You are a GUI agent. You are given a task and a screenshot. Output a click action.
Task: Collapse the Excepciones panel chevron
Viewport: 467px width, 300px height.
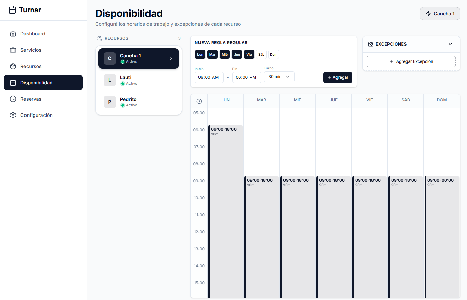click(x=450, y=44)
